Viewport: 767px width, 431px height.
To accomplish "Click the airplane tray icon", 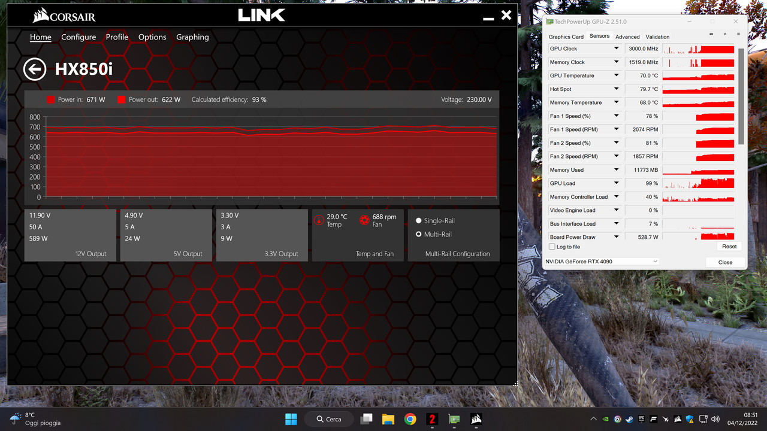I will coord(666,419).
